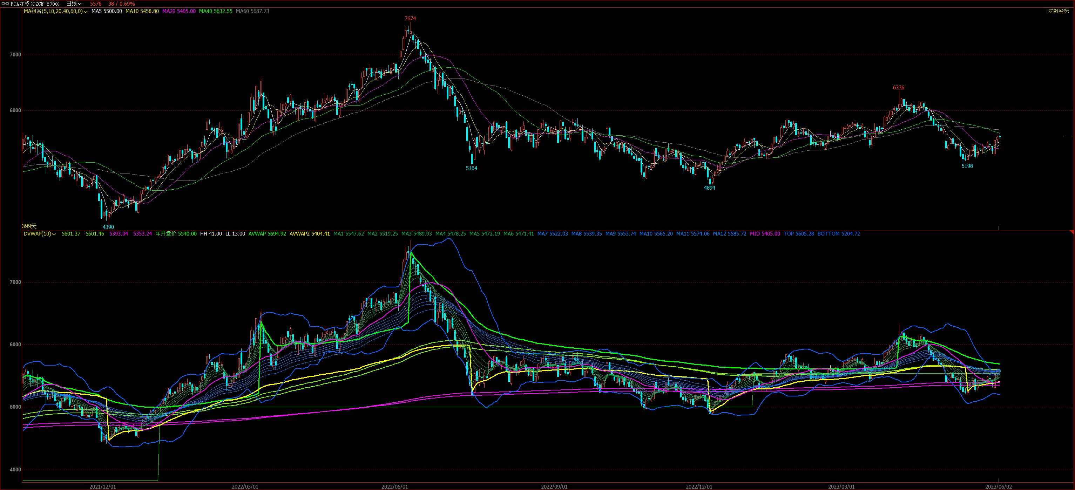Viewport: 1075px width, 490px height.
Task: Click the TOP 5605.28 band legend label
Action: (798, 234)
